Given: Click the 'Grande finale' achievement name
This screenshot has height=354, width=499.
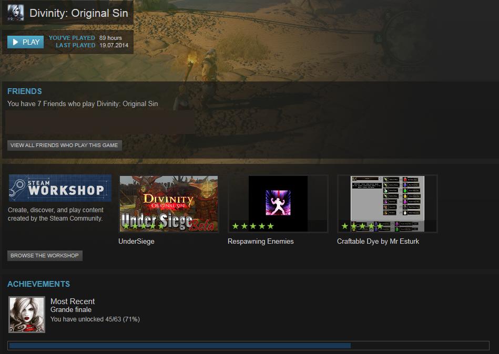Looking at the screenshot, I should [71, 309].
